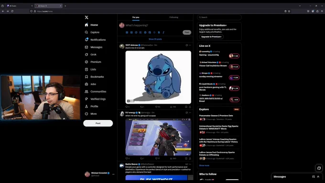
Task: Repost the FLY energy post
Action: point(142,158)
